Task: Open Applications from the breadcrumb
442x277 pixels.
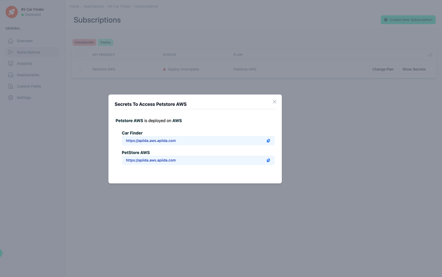Action: [x=94, y=6]
